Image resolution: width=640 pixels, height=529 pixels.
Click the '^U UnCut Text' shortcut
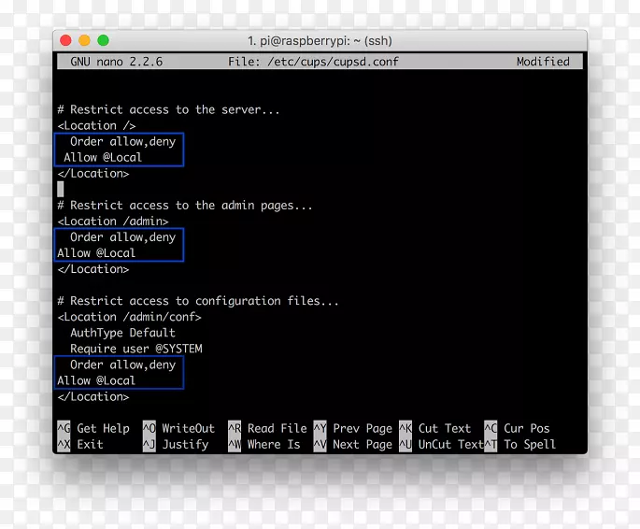(x=442, y=444)
